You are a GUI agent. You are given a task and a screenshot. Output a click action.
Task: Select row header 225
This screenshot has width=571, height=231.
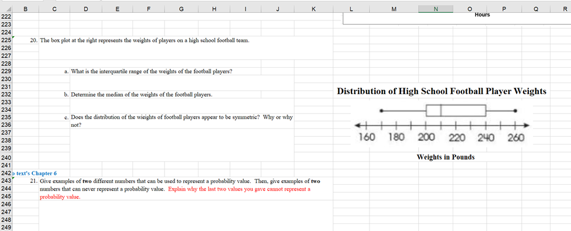click(6, 40)
